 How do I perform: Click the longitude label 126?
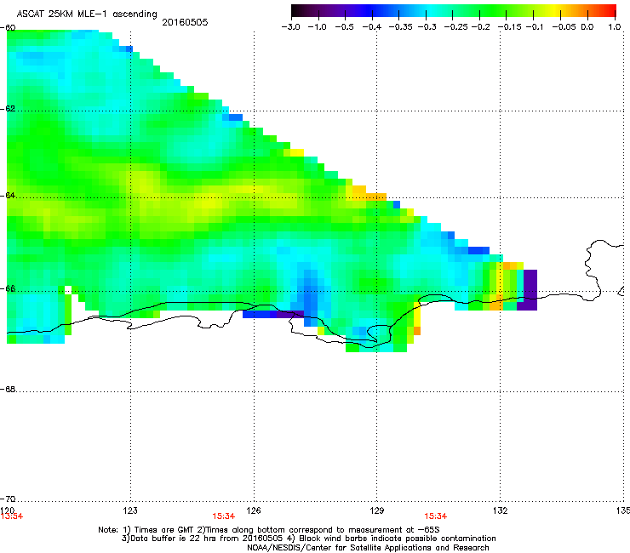(x=254, y=510)
